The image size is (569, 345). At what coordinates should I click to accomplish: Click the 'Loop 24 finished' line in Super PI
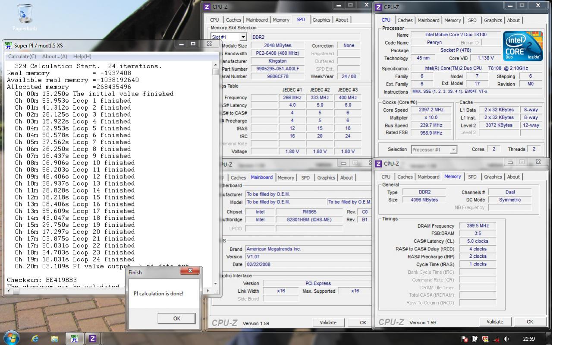click(x=75, y=260)
